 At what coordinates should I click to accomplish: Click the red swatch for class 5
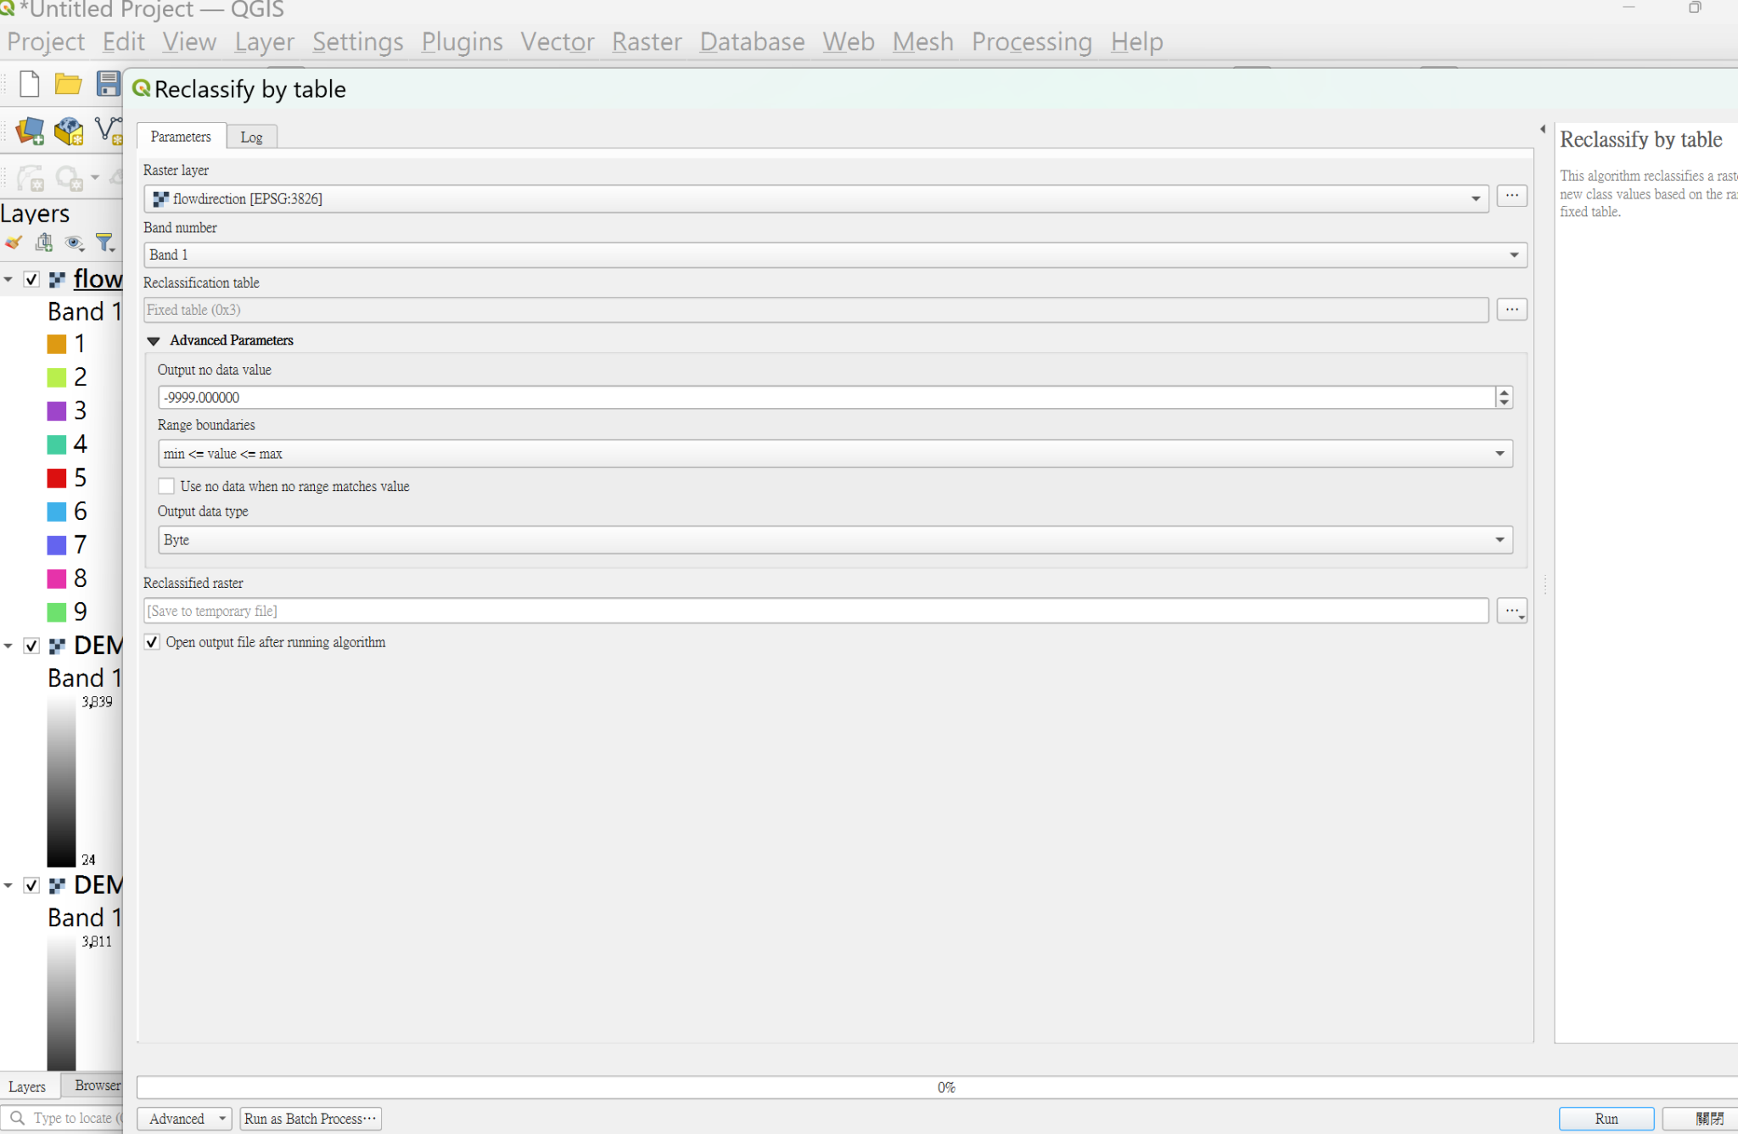coord(57,478)
